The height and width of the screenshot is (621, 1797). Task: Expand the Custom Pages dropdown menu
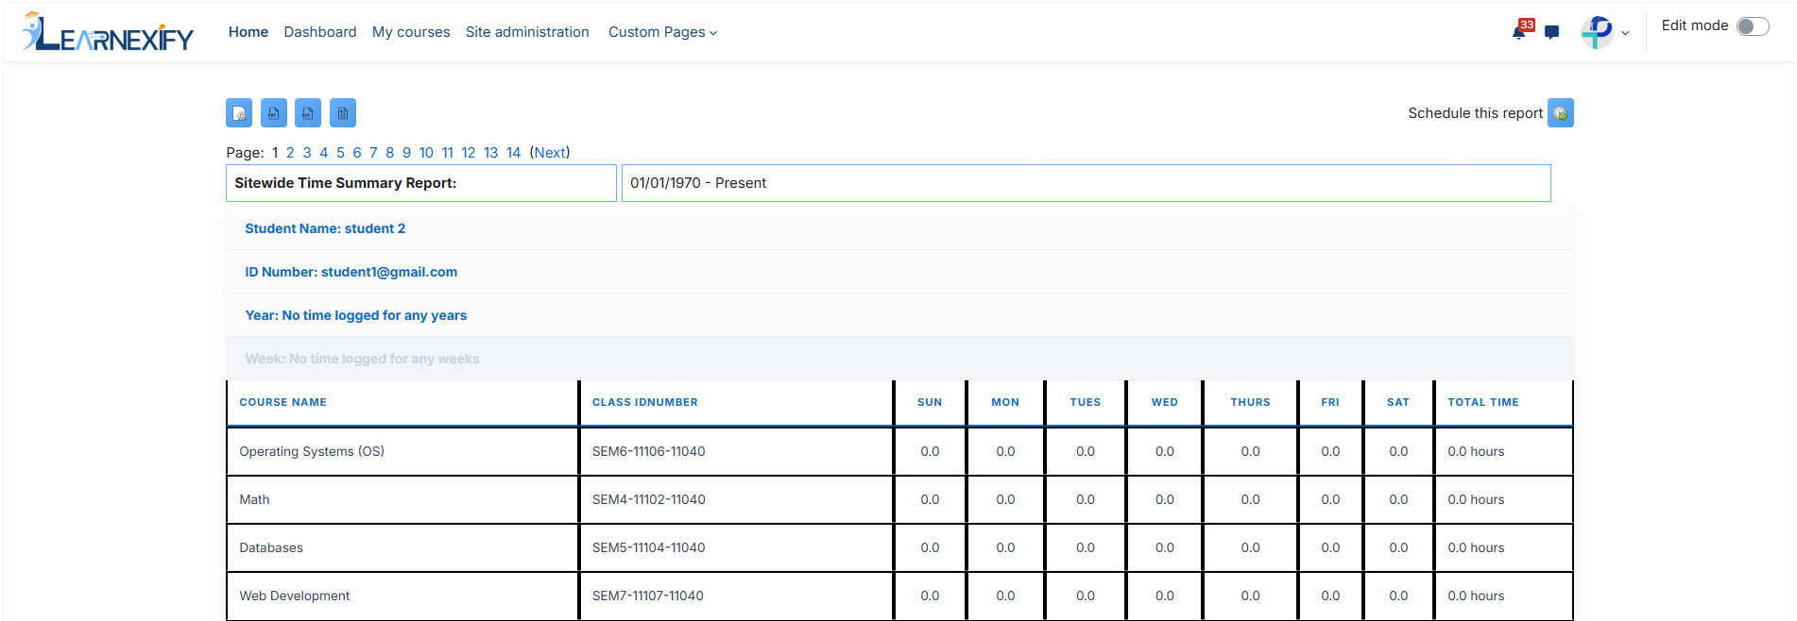tap(662, 32)
